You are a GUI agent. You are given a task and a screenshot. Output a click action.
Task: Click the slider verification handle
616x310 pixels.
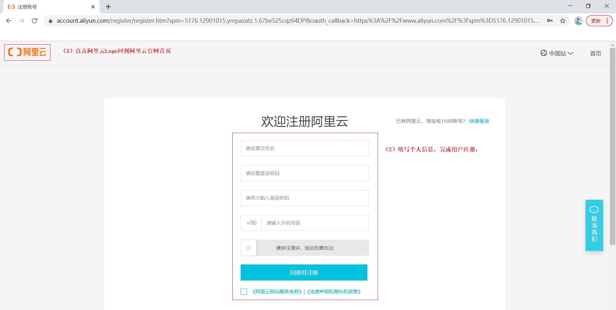coord(249,248)
